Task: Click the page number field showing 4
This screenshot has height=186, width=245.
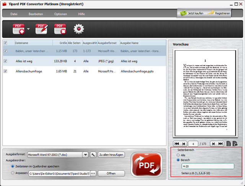Action: pyautogui.click(x=193, y=144)
